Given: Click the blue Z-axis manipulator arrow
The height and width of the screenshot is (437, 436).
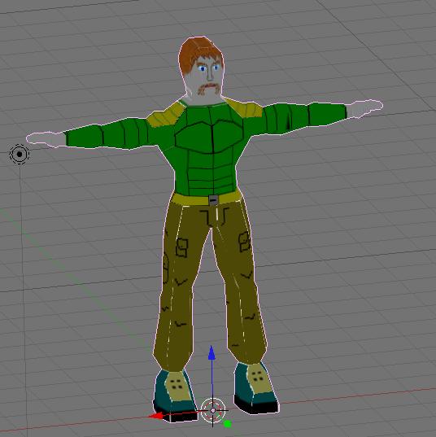Looking at the screenshot, I should tap(211, 352).
